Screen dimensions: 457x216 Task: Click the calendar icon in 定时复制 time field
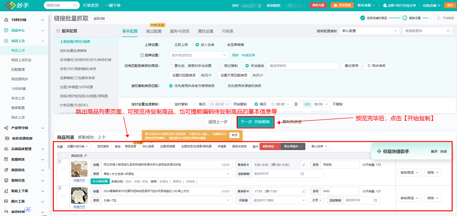tap(302, 174)
